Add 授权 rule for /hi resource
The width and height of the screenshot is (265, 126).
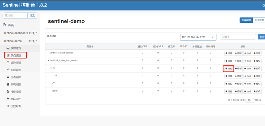(257, 69)
